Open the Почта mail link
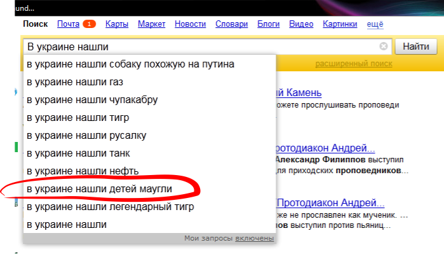 [68, 24]
